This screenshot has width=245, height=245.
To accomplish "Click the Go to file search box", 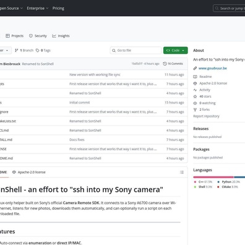I will click(x=135, y=50).
